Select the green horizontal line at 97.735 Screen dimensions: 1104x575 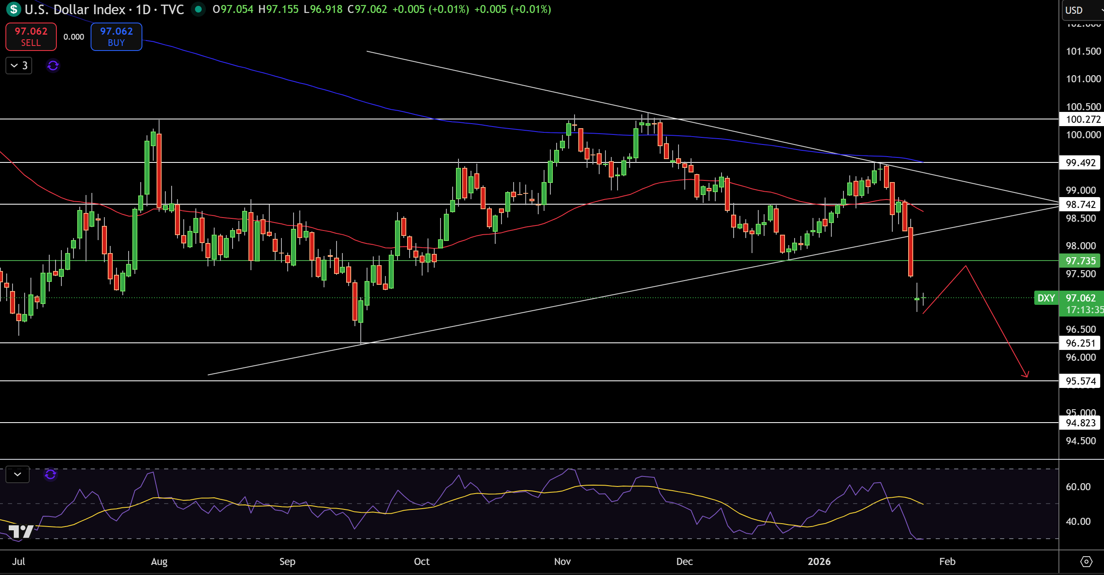529,261
